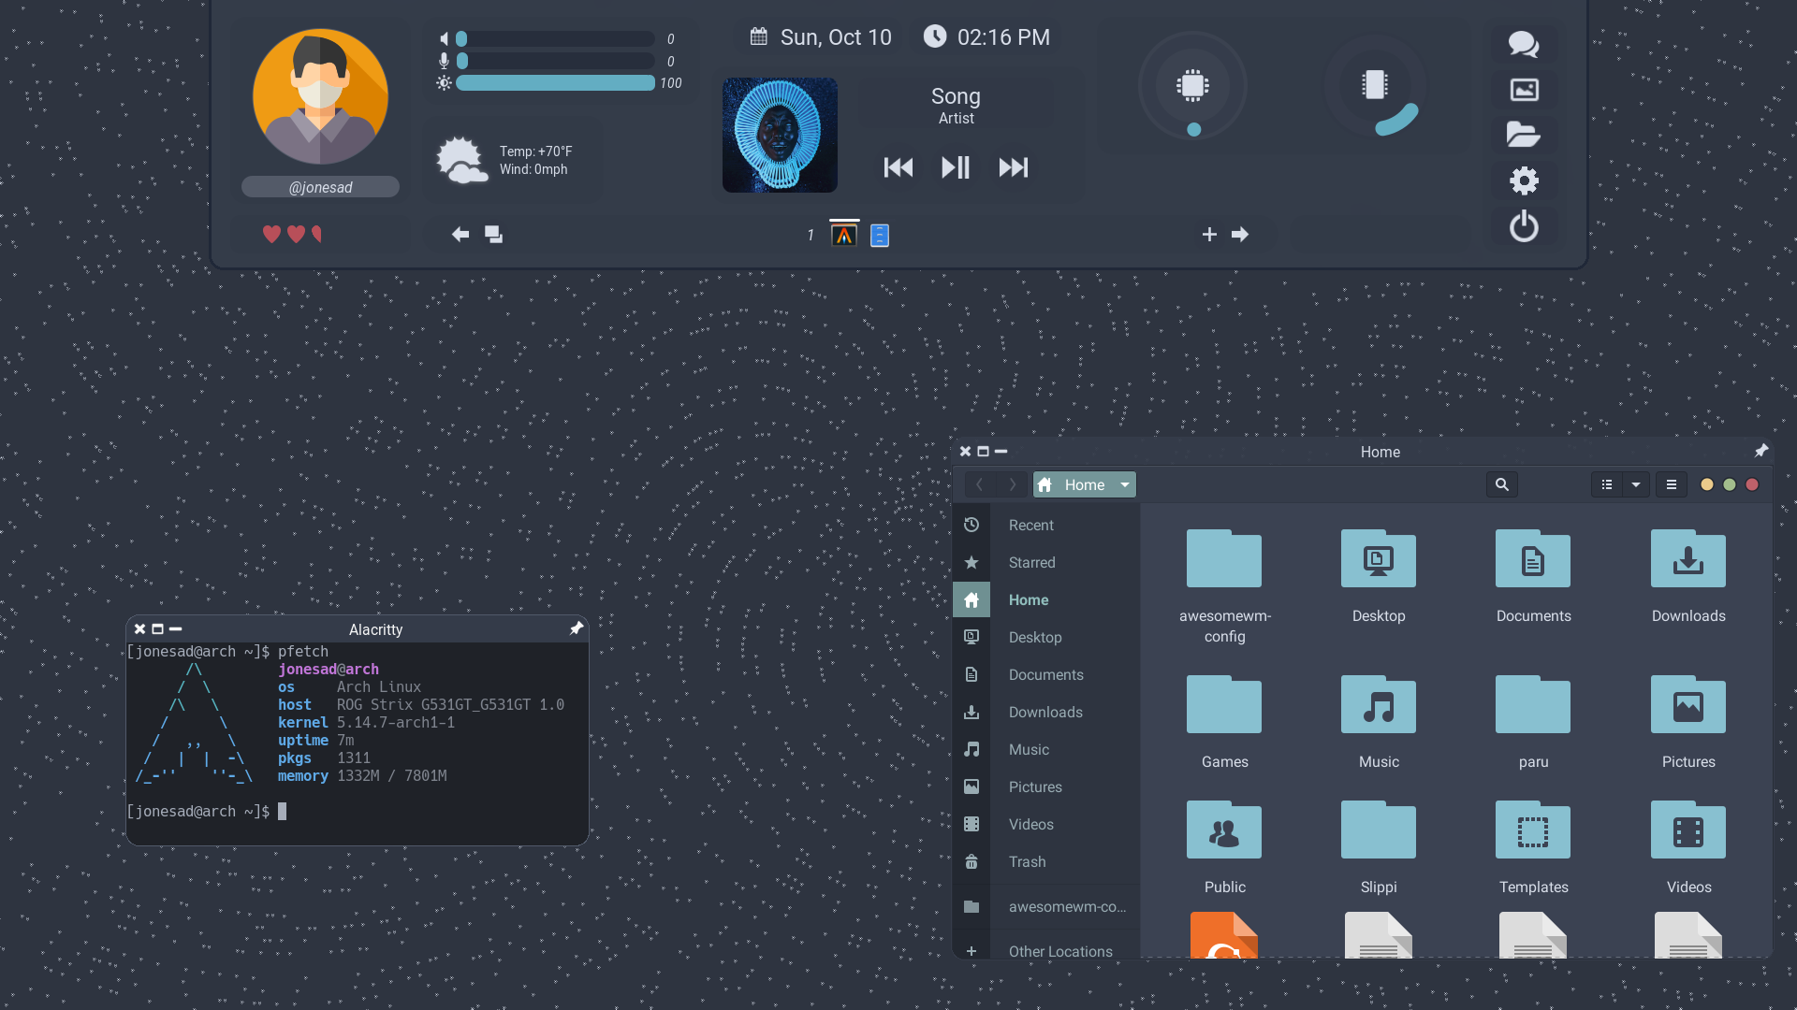Toggle play/pause for the song

[x=956, y=167]
